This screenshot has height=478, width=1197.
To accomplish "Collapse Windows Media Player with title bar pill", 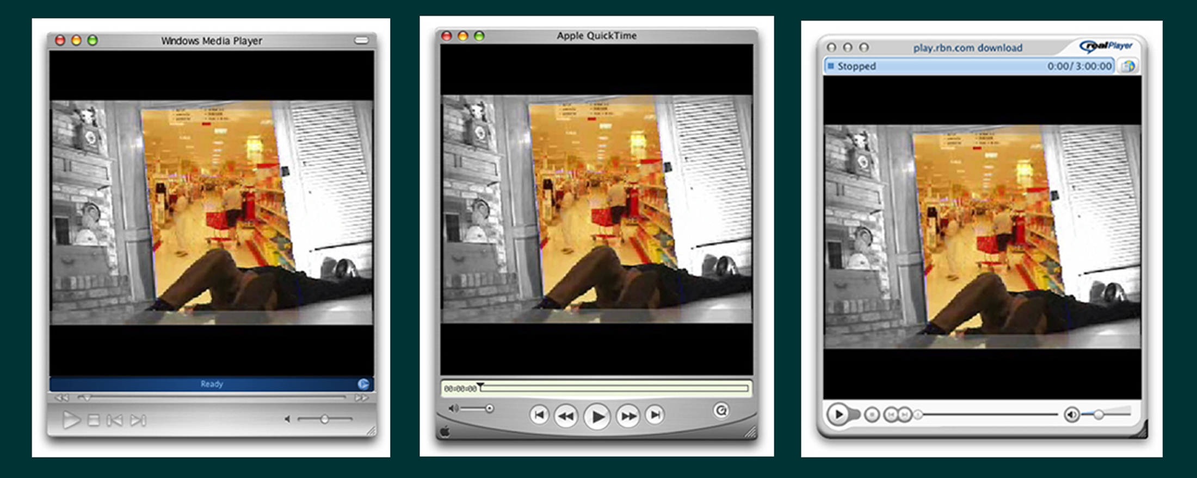I will (361, 40).
